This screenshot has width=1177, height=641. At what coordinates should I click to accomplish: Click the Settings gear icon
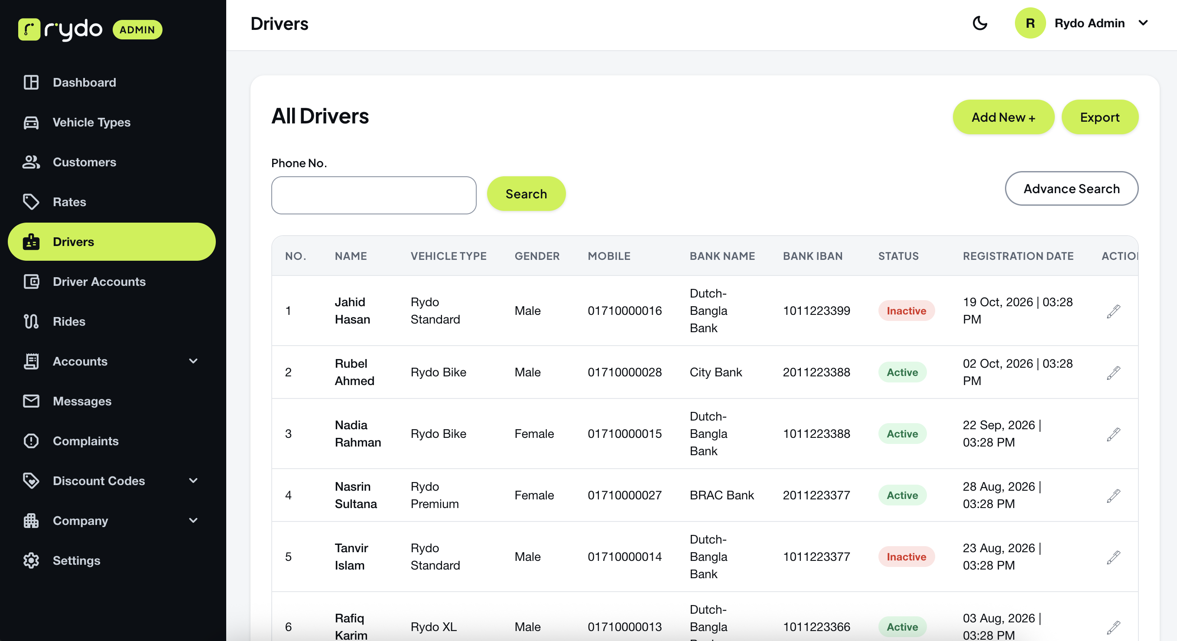(31, 560)
